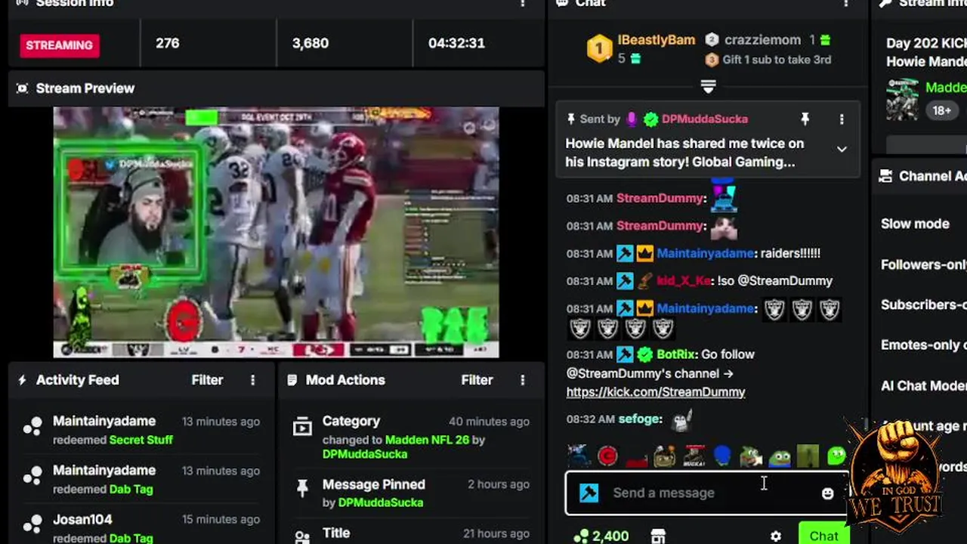Open the emoji picker smiley in message box
Image resolution: width=967 pixels, height=544 pixels.
click(x=827, y=493)
